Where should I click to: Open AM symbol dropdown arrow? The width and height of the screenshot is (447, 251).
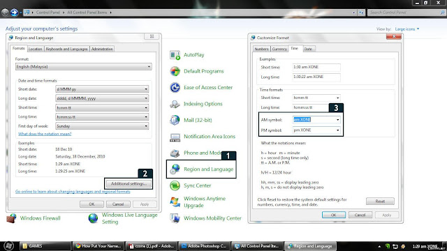click(x=338, y=120)
